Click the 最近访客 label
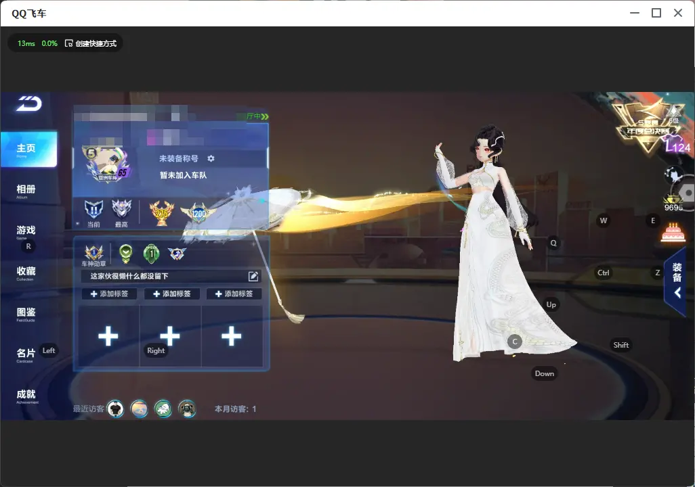The width and height of the screenshot is (695, 487). pos(89,409)
